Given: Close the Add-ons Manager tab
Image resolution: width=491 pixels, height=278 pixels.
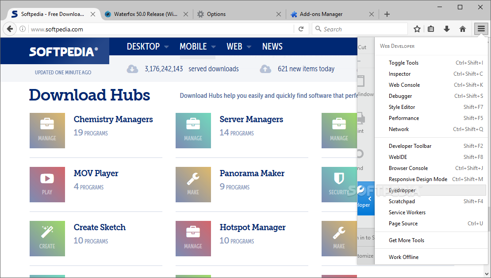Looking at the screenshot, I should click(372, 14).
